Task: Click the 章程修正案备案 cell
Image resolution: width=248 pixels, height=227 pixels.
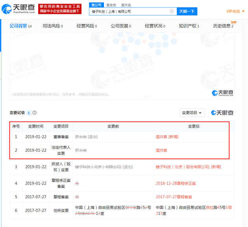Action: (61, 183)
